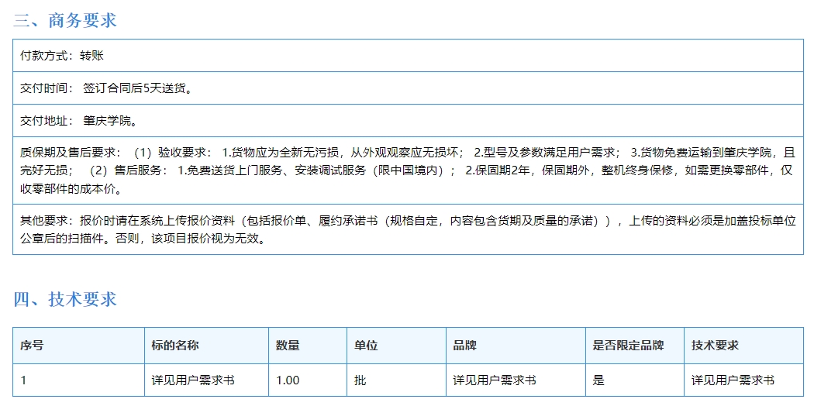The image size is (814, 413).
Task: Click 详见用户需求书 in the 品牌 column
Action: (x=495, y=380)
